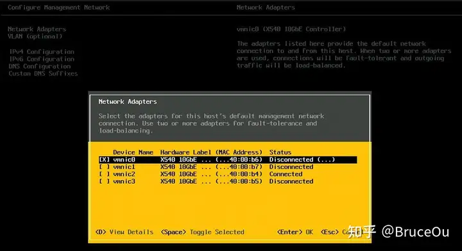Screen dimensions: 462x251
Task: Click Disconnected status of vmnic1
Action: (x=291, y=167)
